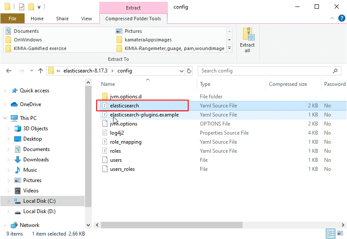Switch to Details view icon

tap(331, 233)
